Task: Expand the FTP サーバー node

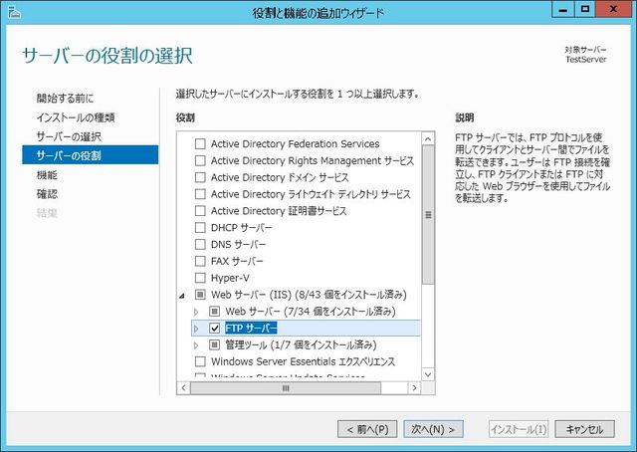Action: (x=196, y=329)
